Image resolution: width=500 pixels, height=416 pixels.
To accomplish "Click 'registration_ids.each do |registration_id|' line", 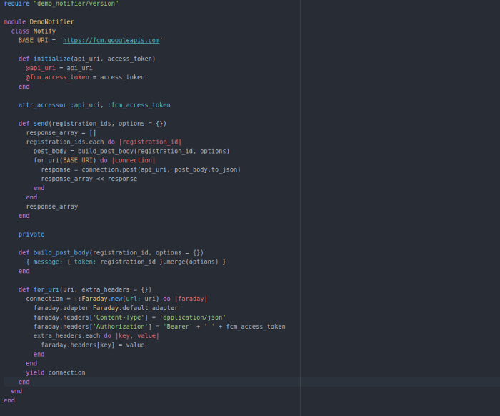I will coord(104,142).
